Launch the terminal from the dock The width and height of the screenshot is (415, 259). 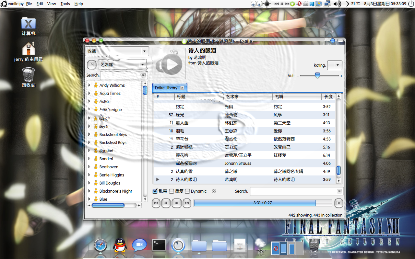click(159, 245)
